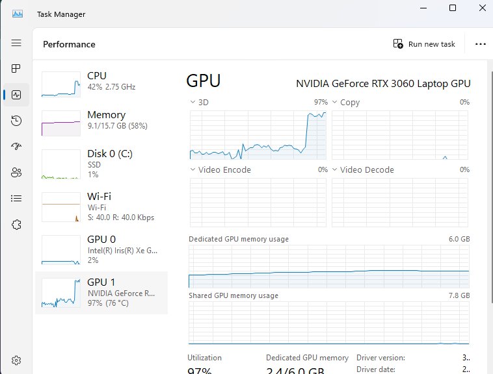
Task: Click the Utilization stat label
Action: tap(204, 358)
